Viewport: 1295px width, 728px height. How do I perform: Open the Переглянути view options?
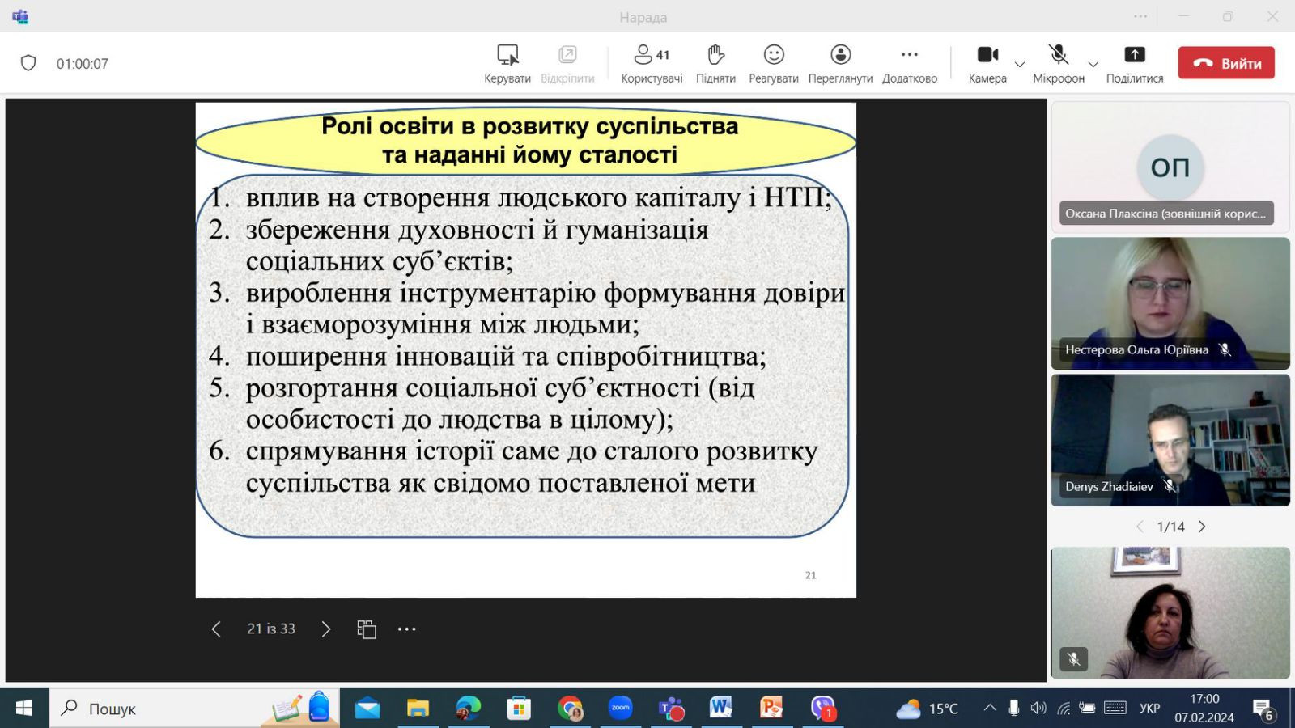click(x=840, y=55)
